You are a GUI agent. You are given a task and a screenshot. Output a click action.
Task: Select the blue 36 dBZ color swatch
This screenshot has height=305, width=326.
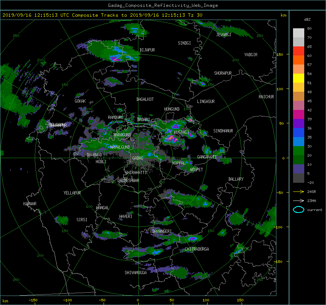[298, 133]
